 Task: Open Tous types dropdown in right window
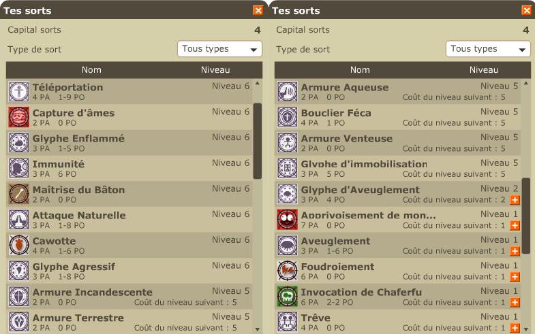click(x=488, y=49)
